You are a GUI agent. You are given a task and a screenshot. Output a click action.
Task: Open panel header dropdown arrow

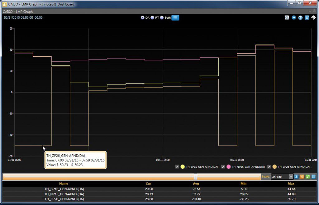(310, 12)
